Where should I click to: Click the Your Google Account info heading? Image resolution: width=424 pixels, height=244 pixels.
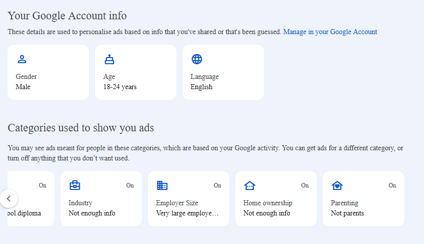67,16
